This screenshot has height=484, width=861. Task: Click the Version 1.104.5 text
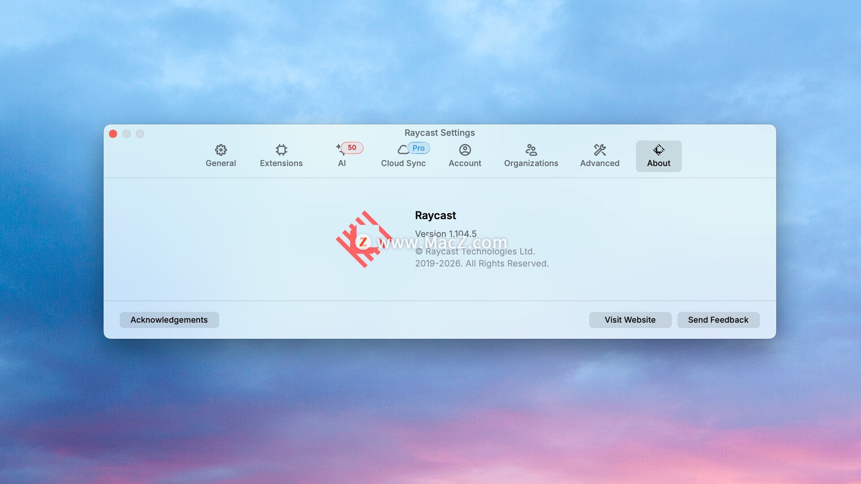pos(445,233)
